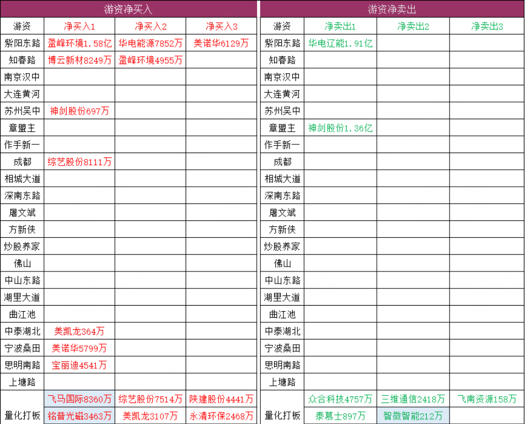The height and width of the screenshot is (424, 525).
Task: Select the highlighted 铭普光磁3463万 cell
Action: [x=79, y=416]
